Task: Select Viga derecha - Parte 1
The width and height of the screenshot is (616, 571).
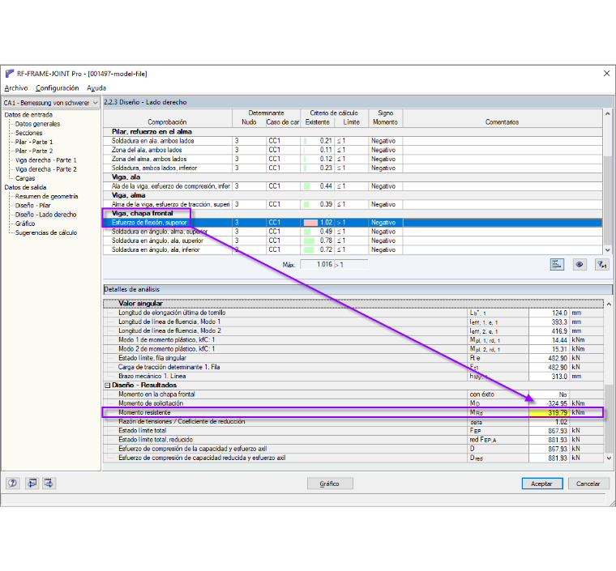Action: tap(46, 160)
